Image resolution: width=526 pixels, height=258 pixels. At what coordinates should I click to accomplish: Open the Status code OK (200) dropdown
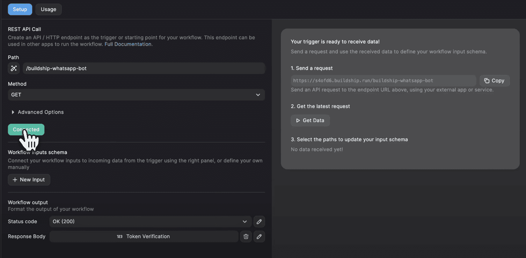click(x=150, y=222)
